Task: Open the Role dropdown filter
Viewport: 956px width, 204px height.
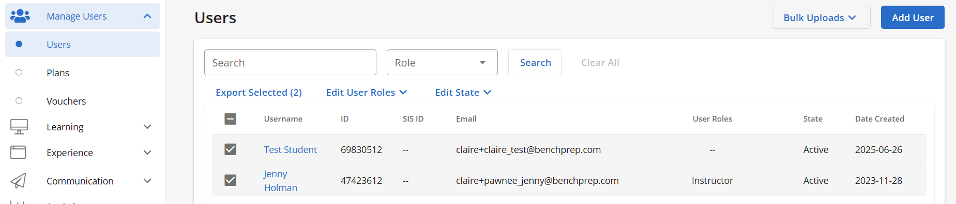Action: pos(442,62)
